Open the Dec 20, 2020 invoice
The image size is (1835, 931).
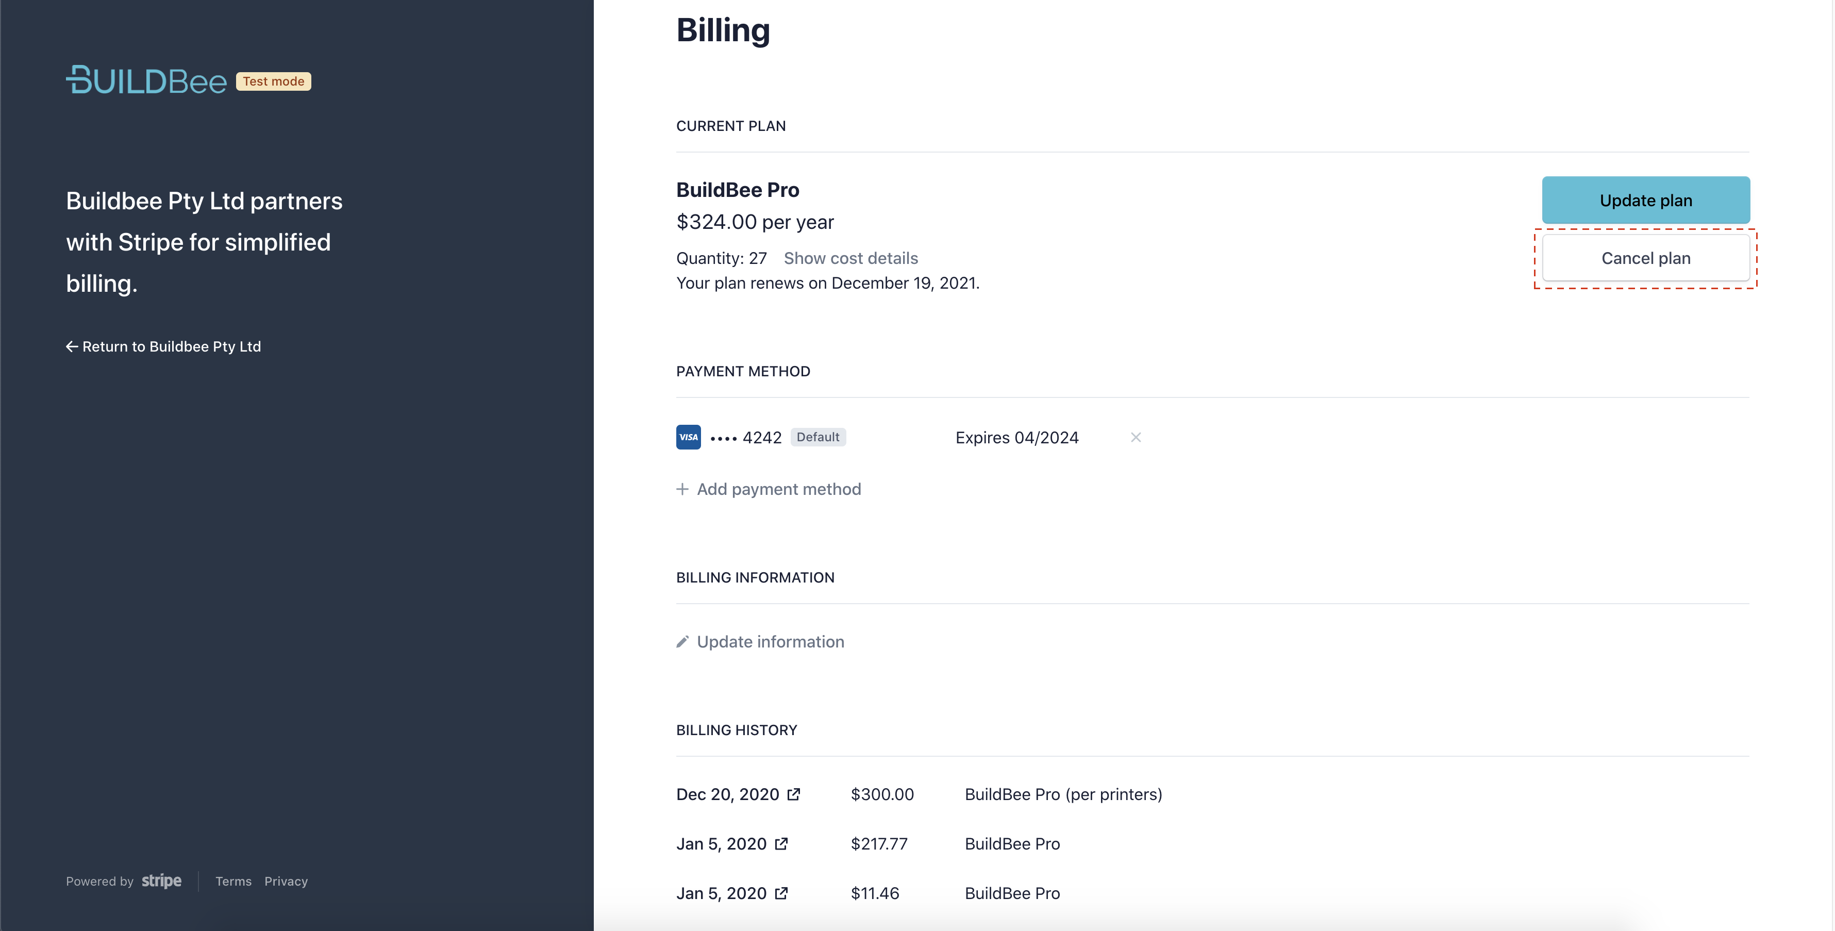tap(738, 794)
